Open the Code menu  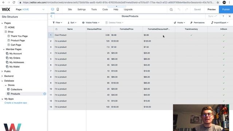click(105, 9)
